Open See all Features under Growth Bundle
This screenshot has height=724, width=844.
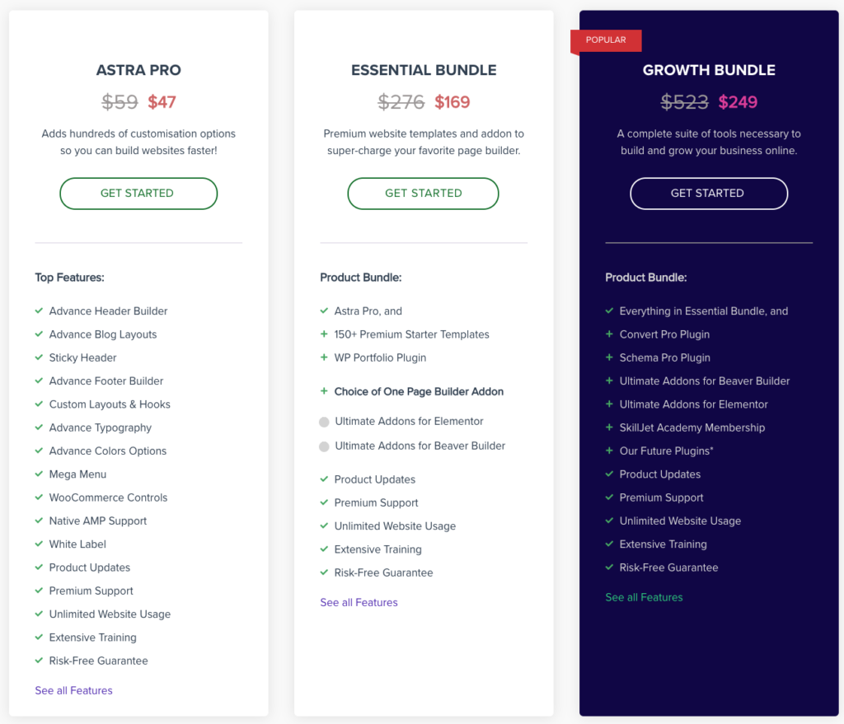[644, 597]
